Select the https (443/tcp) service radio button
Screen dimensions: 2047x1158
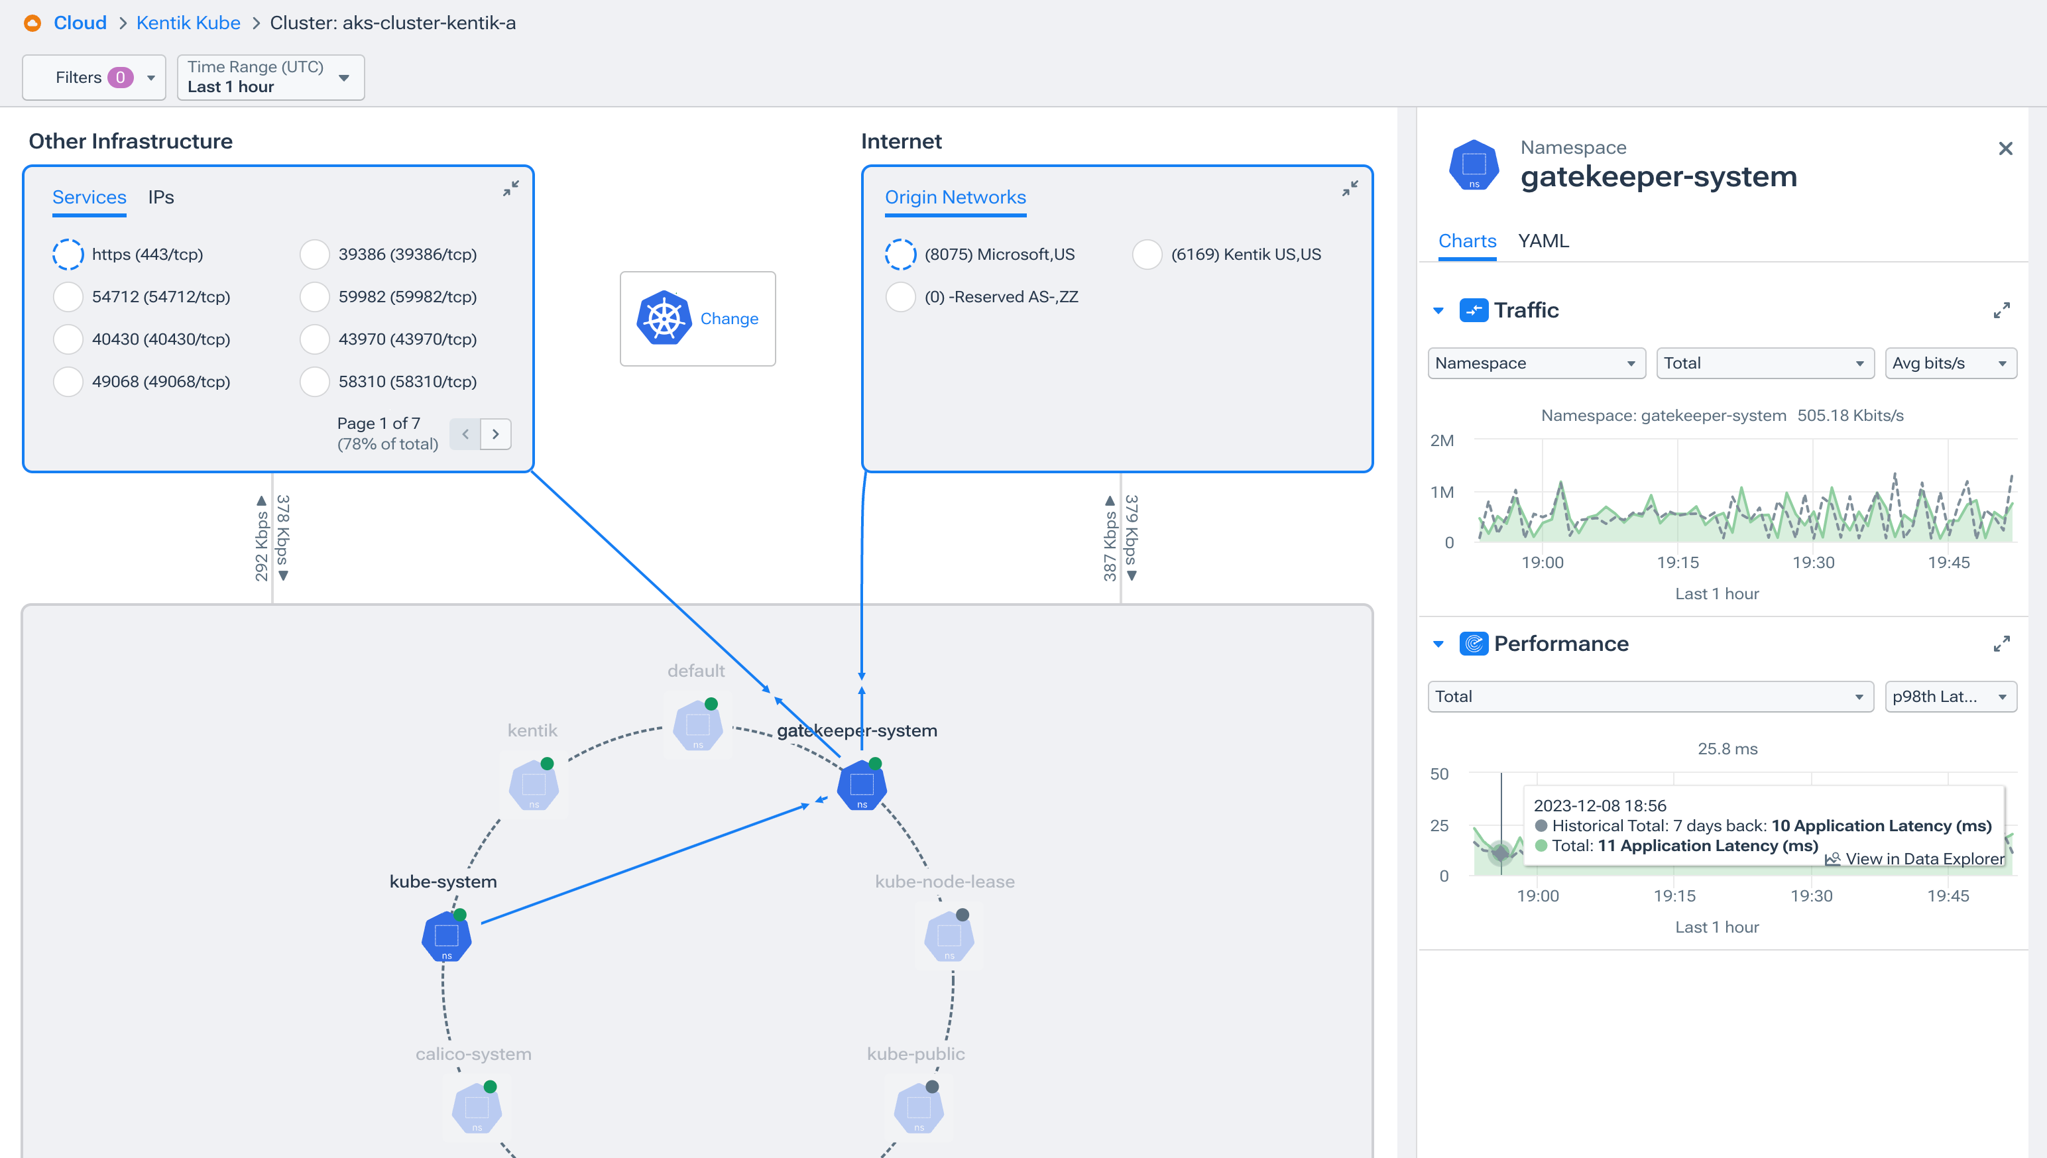pyautogui.click(x=68, y=255)
